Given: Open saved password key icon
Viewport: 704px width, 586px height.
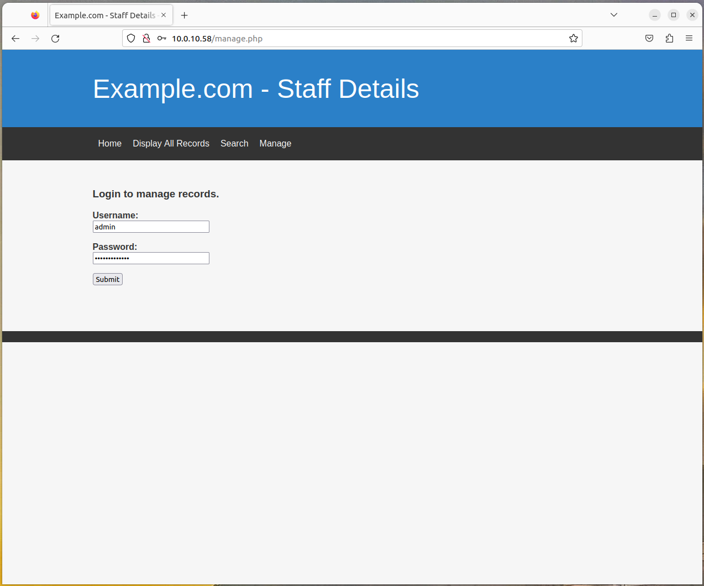Looking at the screenshot, I should pos(162,38).
